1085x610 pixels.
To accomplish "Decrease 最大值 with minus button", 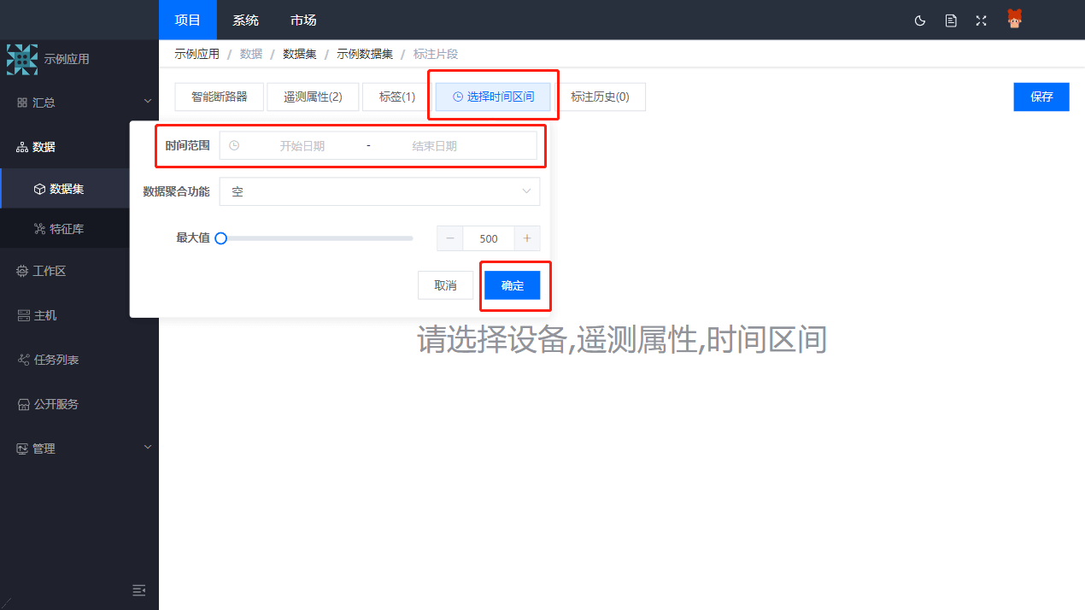I will [x=450, y=238].
